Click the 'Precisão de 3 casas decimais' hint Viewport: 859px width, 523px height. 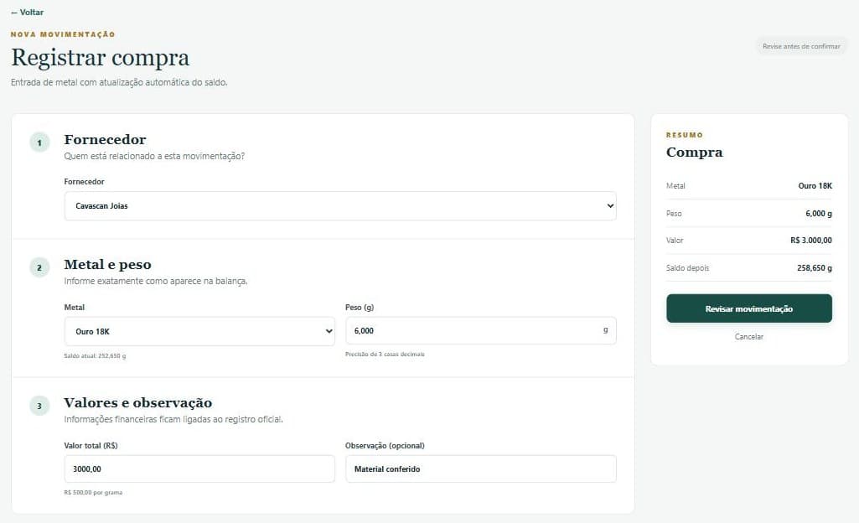point(385,355)
